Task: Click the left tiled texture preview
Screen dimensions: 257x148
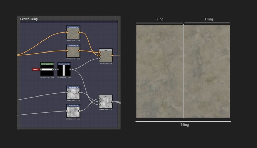Action: tap(160, 71)
